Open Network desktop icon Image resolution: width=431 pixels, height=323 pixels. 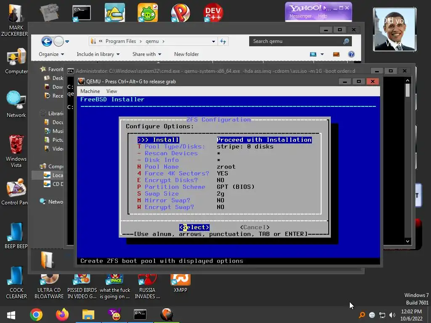pos(16,104)
